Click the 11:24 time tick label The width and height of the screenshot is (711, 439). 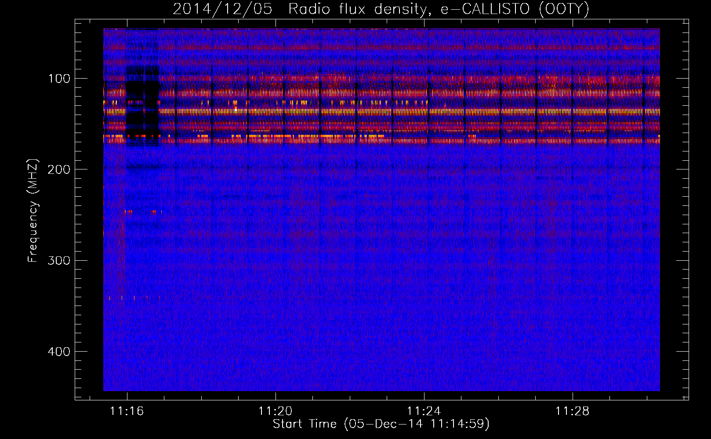tap(424, 411)
